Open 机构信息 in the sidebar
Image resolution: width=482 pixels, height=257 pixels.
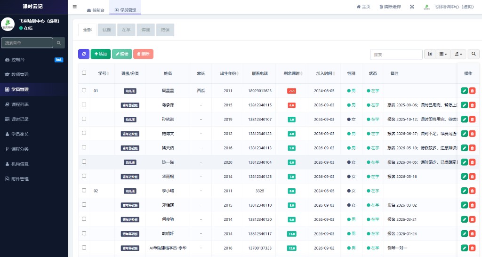(x=34, y=164)
